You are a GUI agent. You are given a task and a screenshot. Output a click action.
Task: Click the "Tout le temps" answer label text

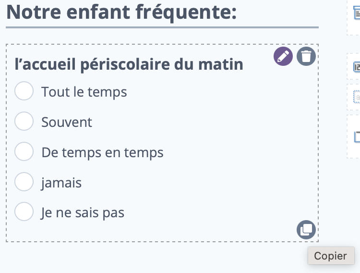click(84, 92)
